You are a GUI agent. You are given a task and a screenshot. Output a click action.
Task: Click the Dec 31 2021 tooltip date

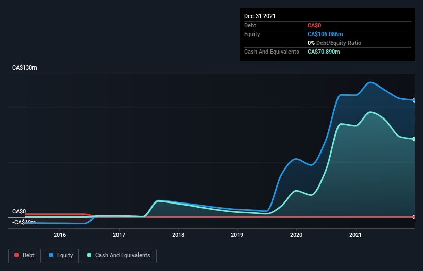[x=260, y=16]
